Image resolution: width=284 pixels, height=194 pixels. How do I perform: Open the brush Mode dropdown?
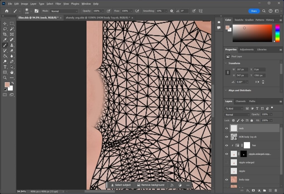64,11
